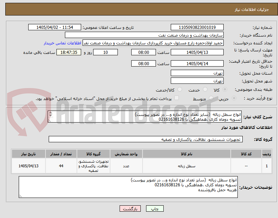Image resolution: width=278 pixels, height=218 pixels.
Task: Click the resize grip of description textarea
Action: 50,120
